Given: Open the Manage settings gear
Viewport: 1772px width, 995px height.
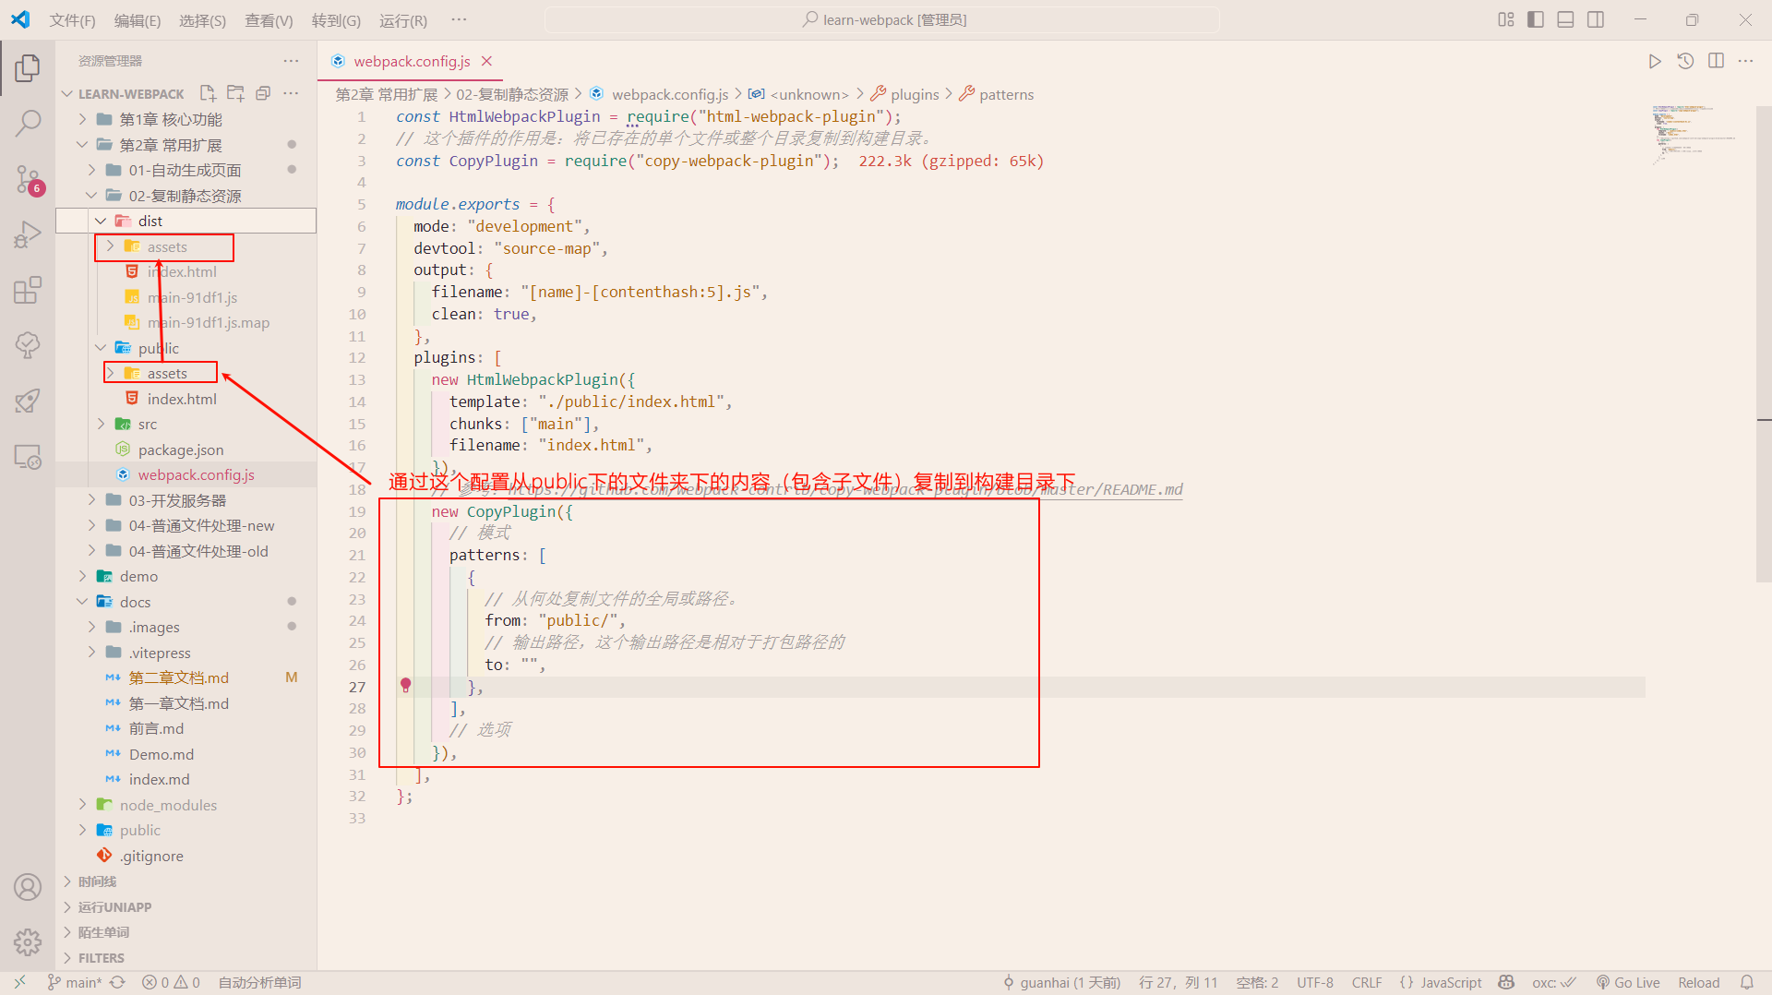Looking at the screenshot, I should [28, 942].
